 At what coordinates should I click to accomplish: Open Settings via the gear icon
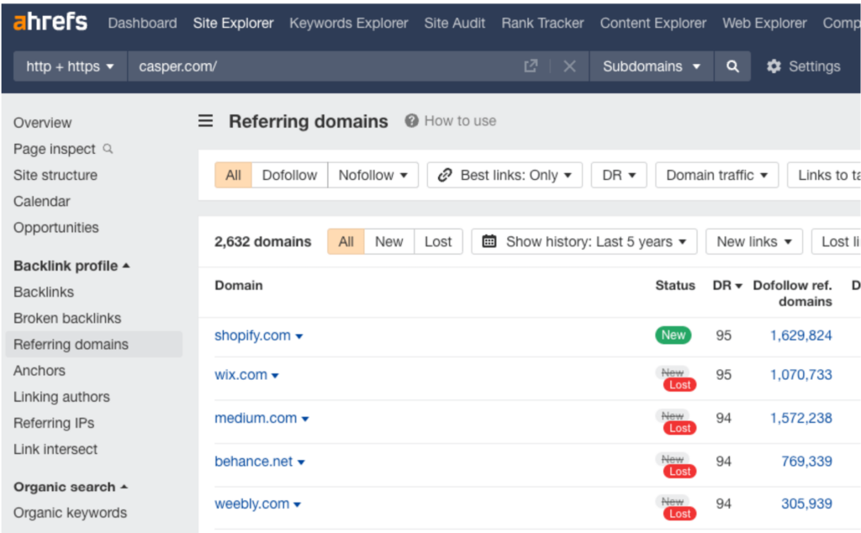coord(774,66)
